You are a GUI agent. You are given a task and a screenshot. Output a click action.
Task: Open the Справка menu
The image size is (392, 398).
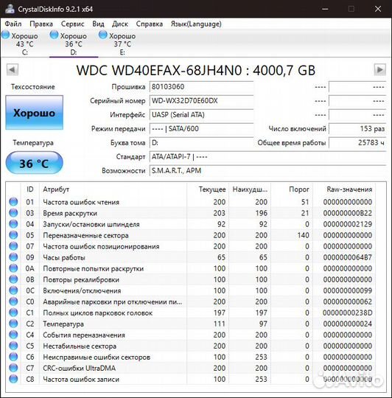pyautogui.click(x=150, y=24)
